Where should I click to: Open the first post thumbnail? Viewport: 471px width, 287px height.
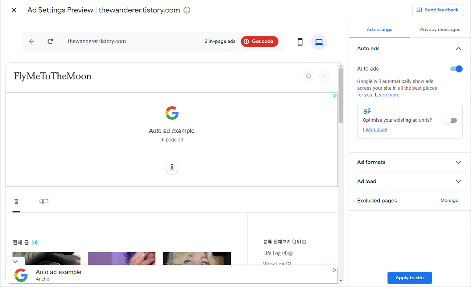(x=46, y=258)
